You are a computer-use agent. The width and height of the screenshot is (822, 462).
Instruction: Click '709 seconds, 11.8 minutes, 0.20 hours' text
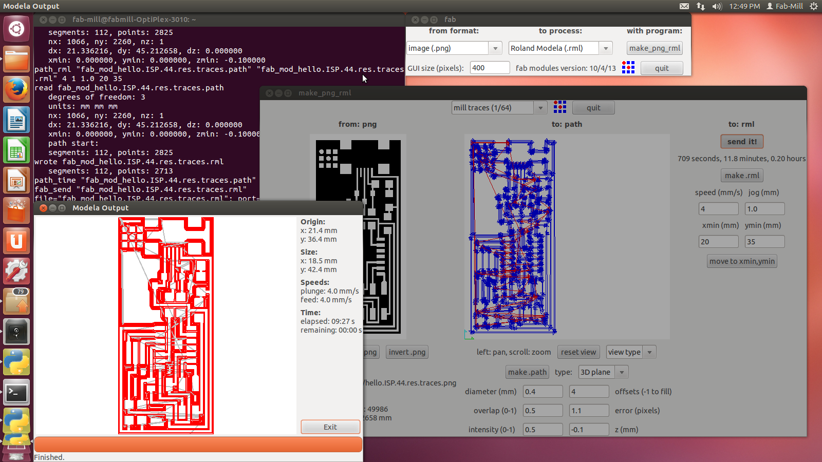(x=741, y=159)
